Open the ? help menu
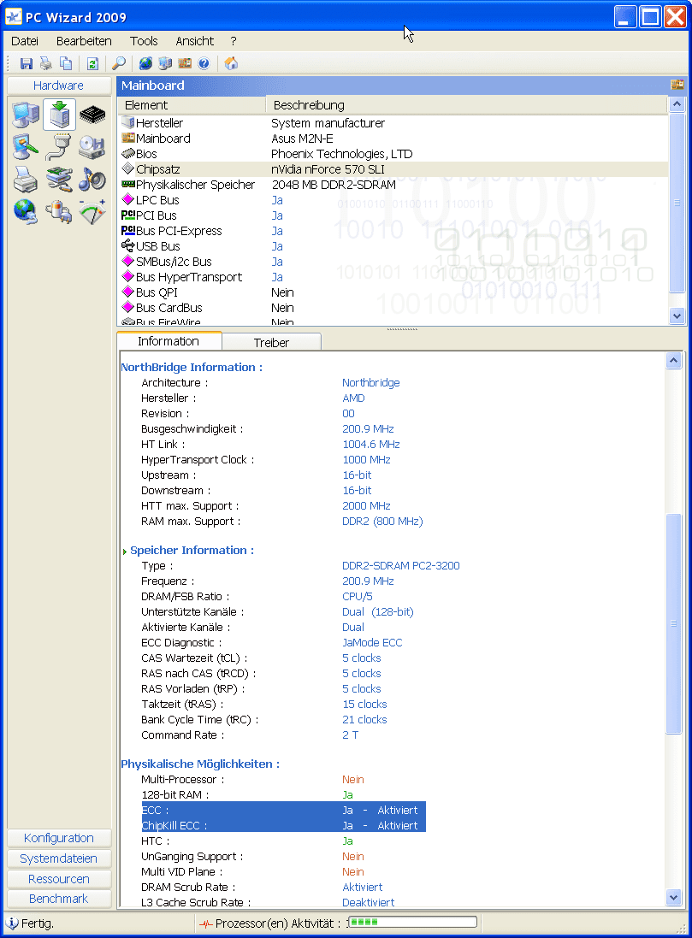This screenshot has width=692, height=938. pos(234,41)
